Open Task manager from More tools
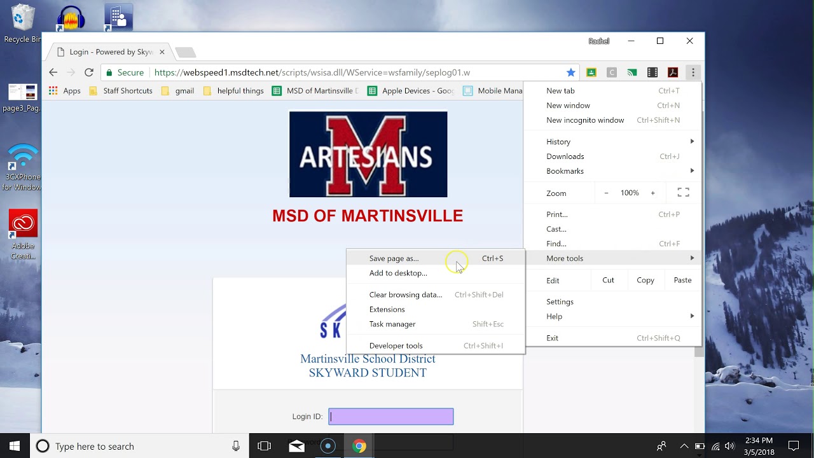This screenshot has width=814, height=458. [x=436, y=324]
